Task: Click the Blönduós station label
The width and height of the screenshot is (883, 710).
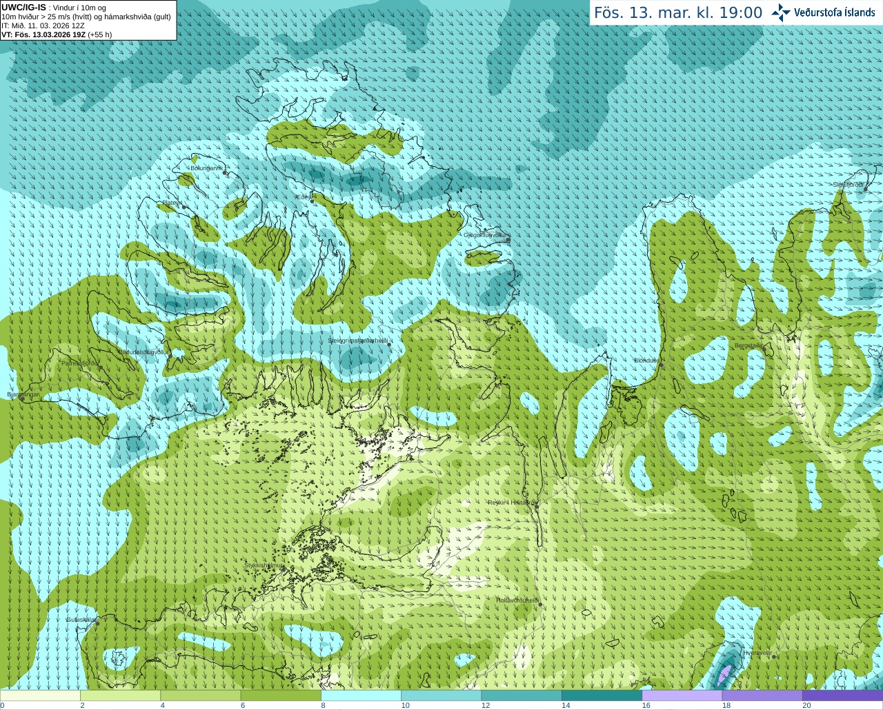Action: pos(647,361)
